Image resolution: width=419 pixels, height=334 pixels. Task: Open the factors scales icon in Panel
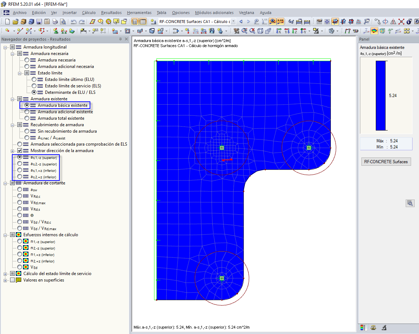373,327
